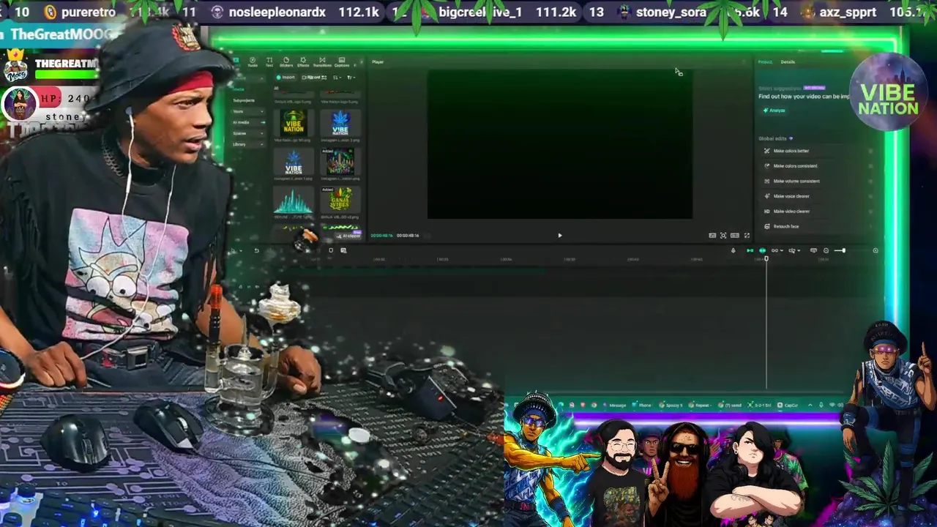Show hidden system tray icons
The image size is (937, 527).
pyautogui.click(x=810, y=405)
